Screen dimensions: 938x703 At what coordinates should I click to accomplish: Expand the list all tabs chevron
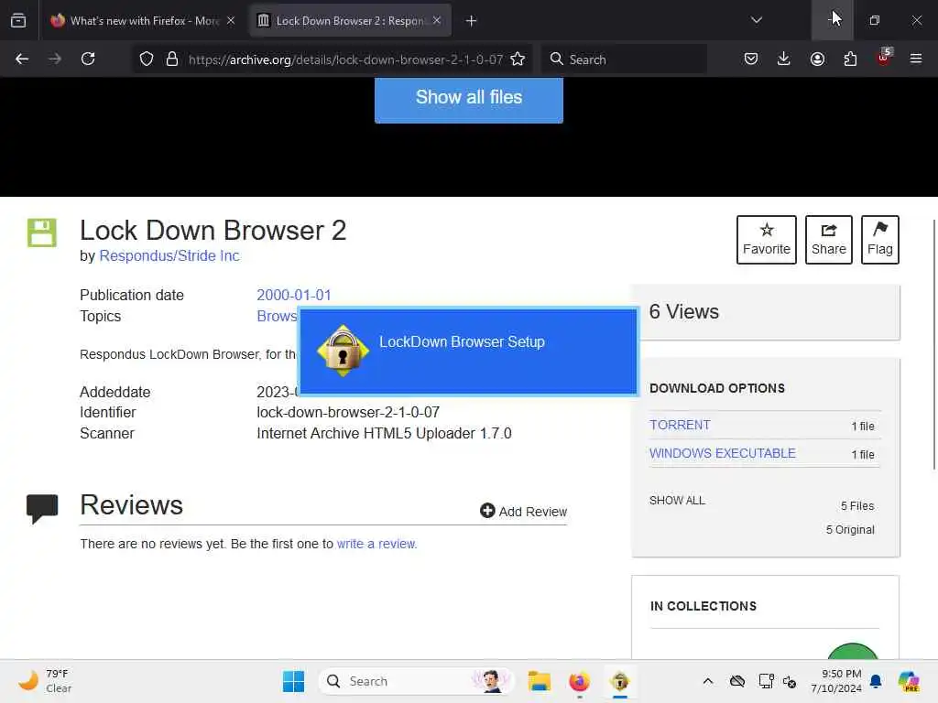[x=757, y=20]
